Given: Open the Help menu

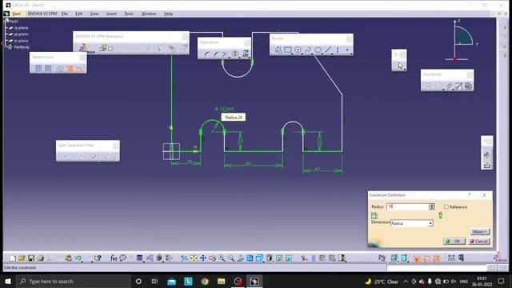Looking at the screenshot, I should pyautogui.click(x=168, y=14).
